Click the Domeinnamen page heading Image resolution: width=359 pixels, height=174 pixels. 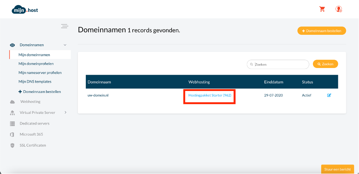click(102, 30)
